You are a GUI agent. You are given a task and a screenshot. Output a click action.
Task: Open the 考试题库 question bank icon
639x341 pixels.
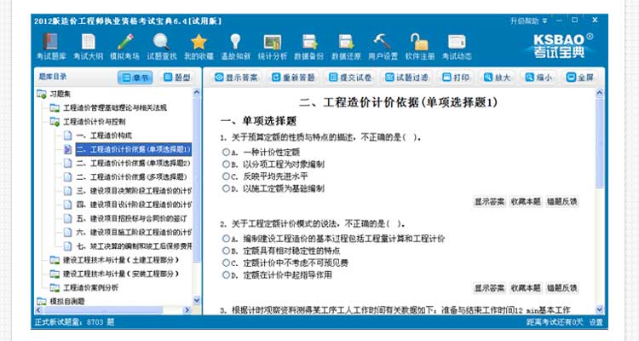[x=50, y=46]
